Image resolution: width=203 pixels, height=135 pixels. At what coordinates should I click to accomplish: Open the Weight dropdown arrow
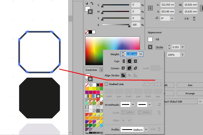point(141,54)
